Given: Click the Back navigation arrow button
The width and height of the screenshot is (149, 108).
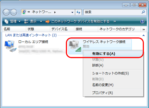Looking at the screenshot, I should pyautogui.click(x=6, y=12).
